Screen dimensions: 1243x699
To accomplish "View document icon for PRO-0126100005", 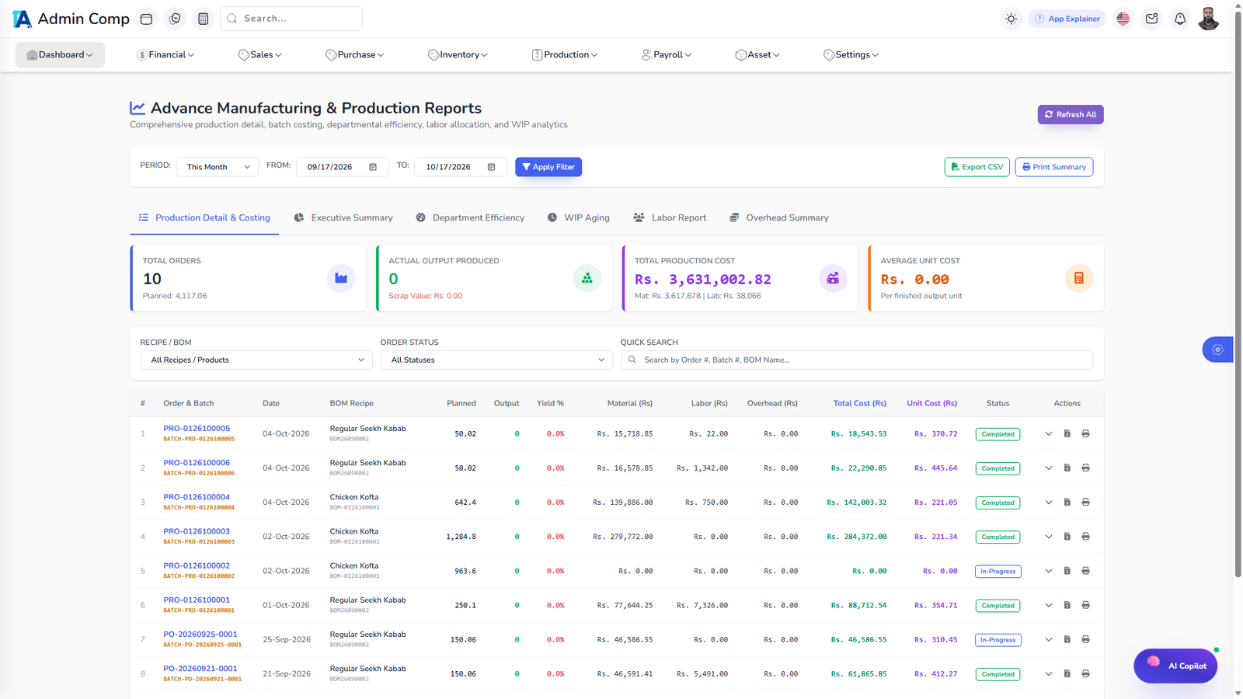I will pyautogui.click(x=1067, y=433).
